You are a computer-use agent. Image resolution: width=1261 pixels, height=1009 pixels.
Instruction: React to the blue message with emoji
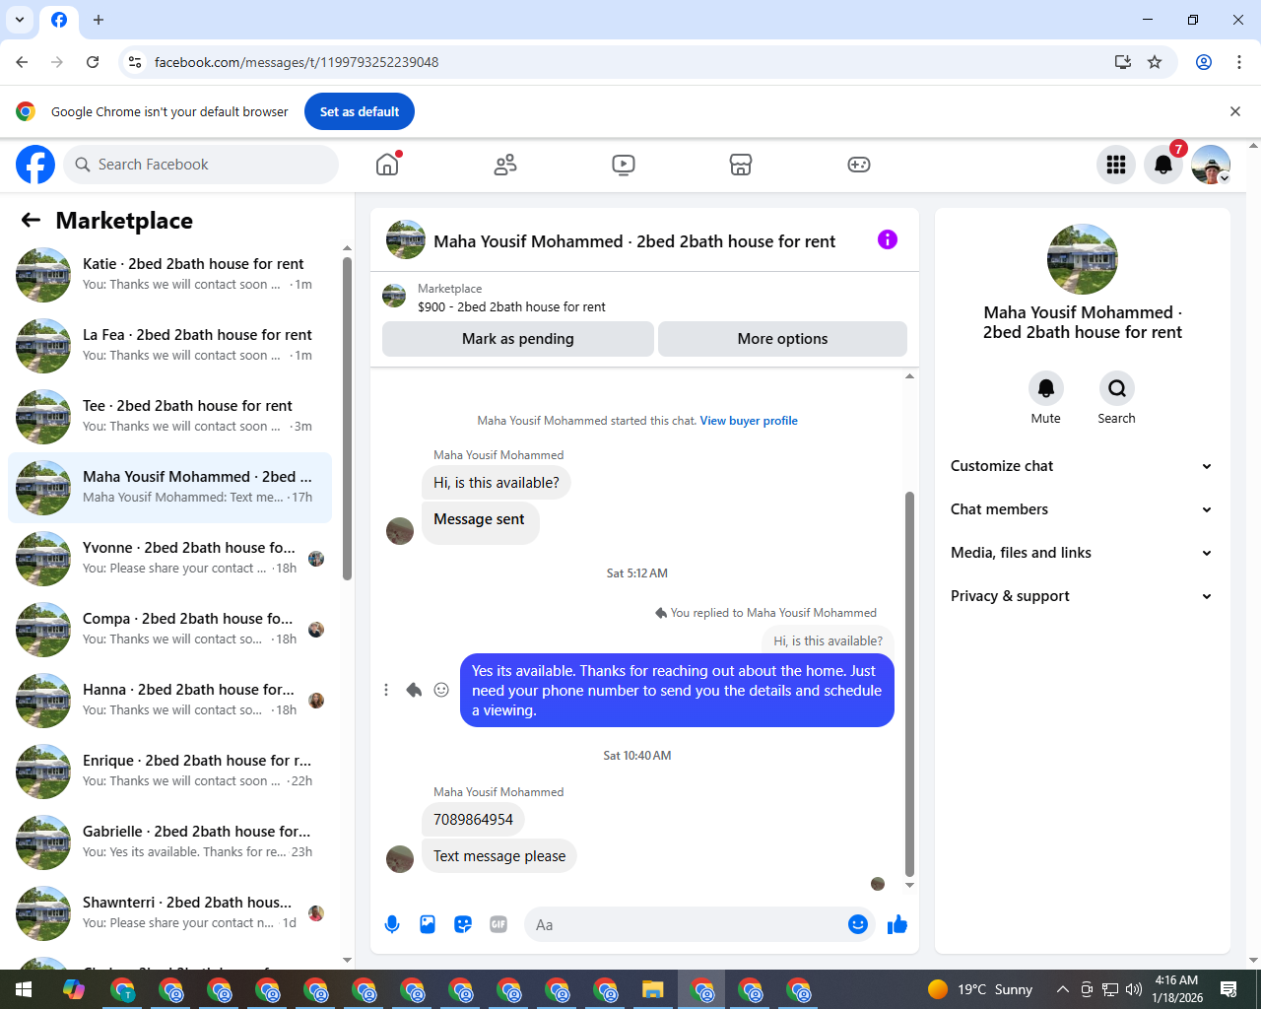point(441,690)
